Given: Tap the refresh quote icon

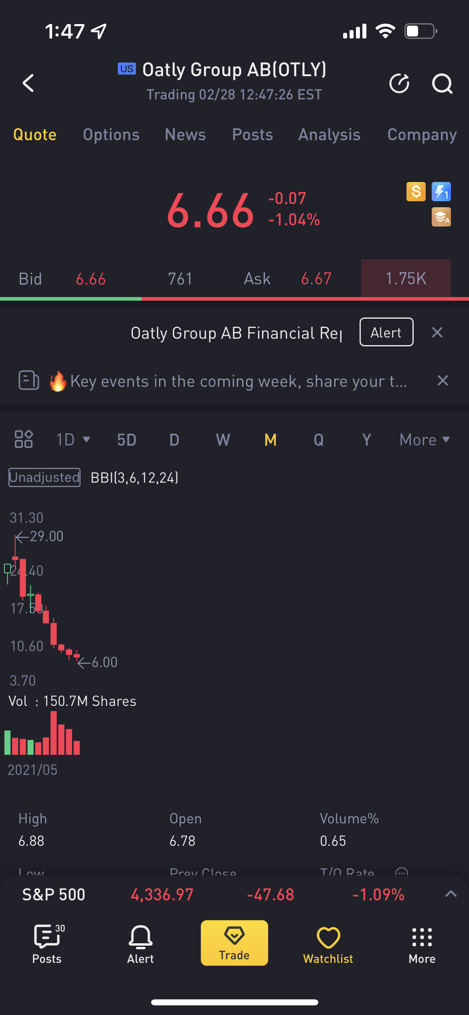Looking at the screenshot, I should pyautogui.click(x=399, y=83).
